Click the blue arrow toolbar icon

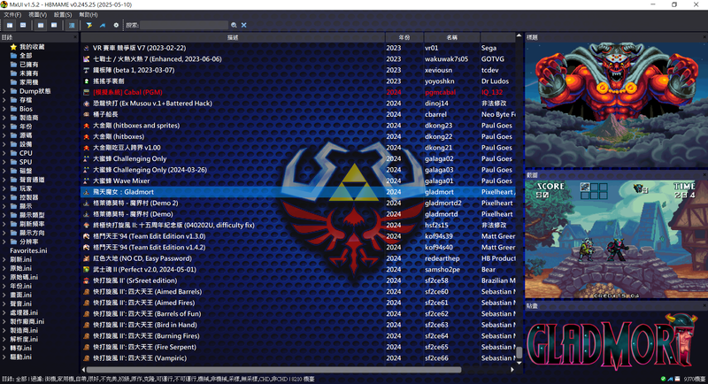click(103, 26)
